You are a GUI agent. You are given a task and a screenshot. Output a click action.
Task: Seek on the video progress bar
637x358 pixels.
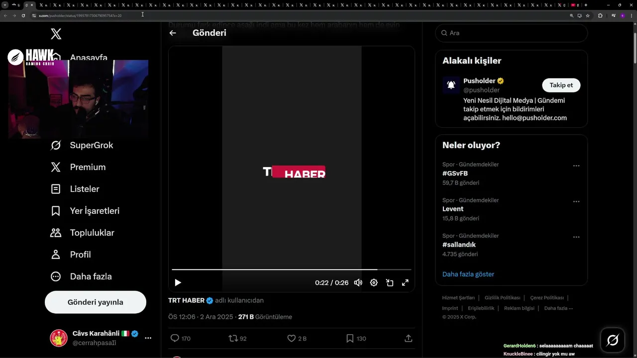[x=292, y=269]
